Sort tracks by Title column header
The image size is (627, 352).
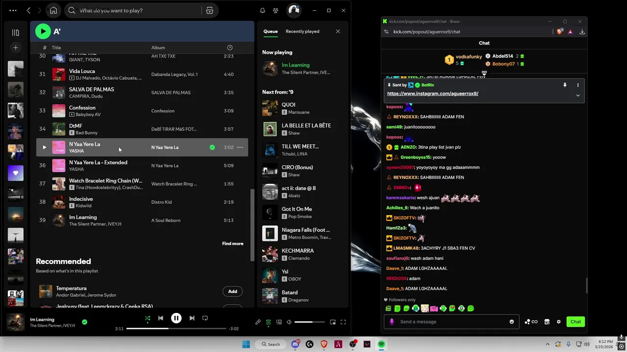56,47
